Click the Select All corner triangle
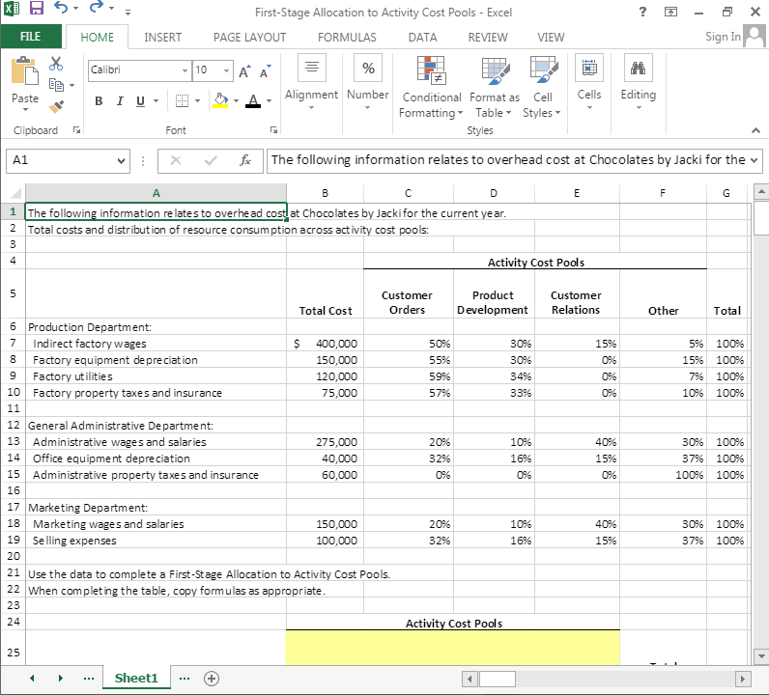 point(14,193)
